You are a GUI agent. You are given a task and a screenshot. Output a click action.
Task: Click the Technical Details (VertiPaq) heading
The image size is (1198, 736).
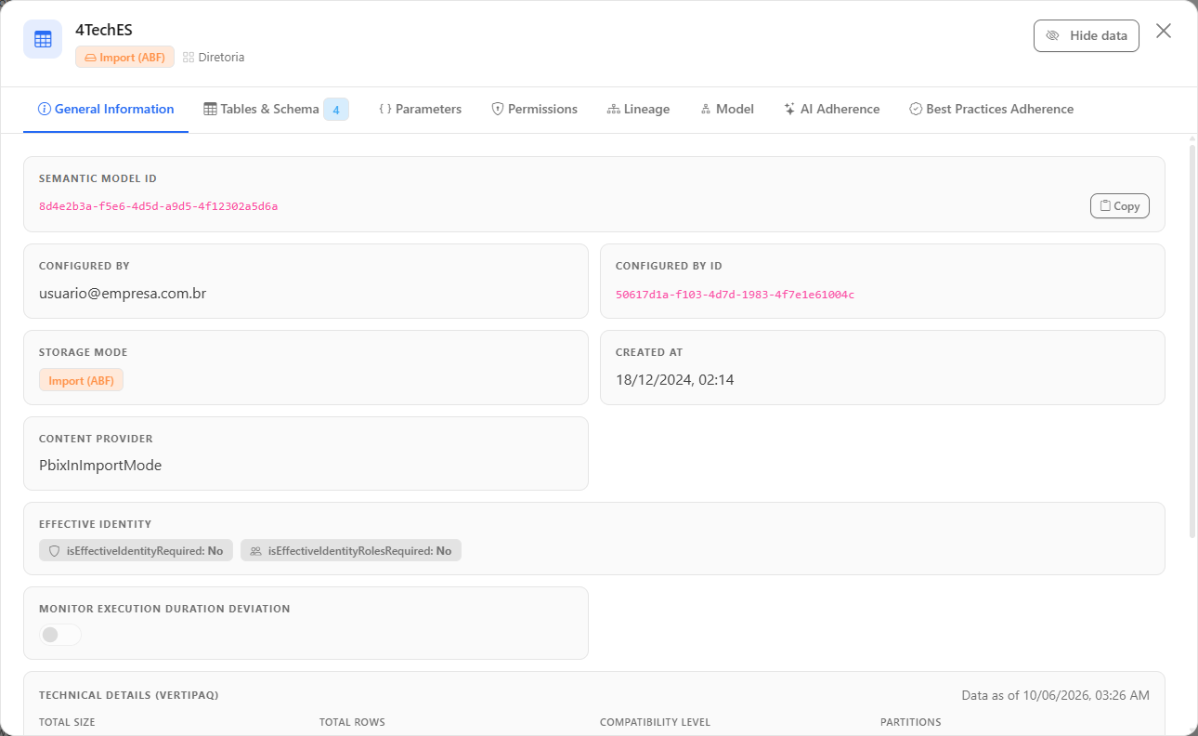coord(128,695)
